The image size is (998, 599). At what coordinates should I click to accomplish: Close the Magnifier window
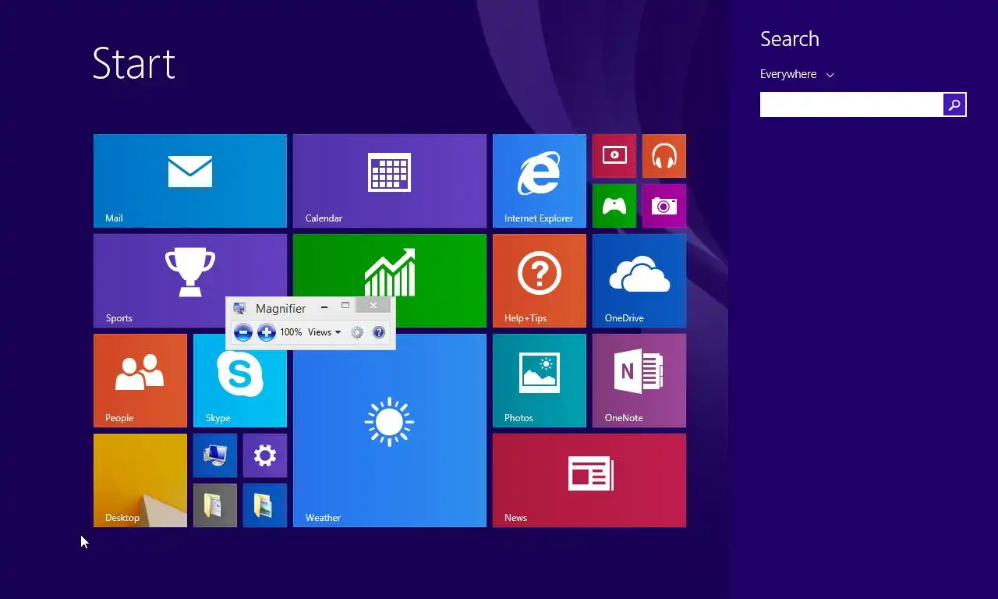point(373,305)
